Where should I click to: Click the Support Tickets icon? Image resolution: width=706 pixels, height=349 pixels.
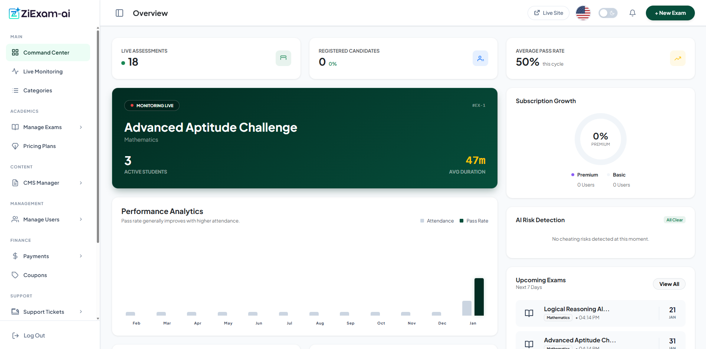(15, 312)
